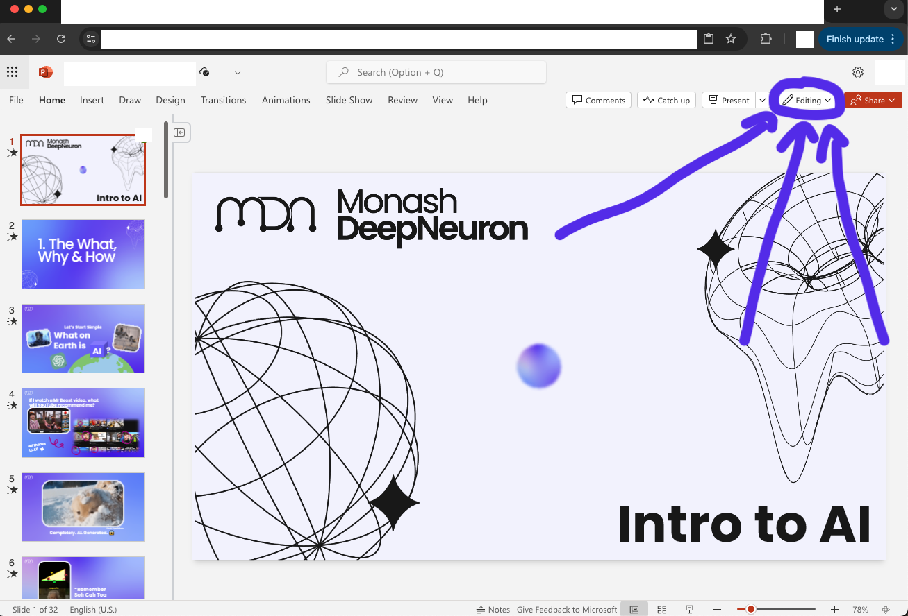Collapse the slide thumbnail pane
Image resolution: width=908 pixels, height=616 pixels.
(179, 132)
